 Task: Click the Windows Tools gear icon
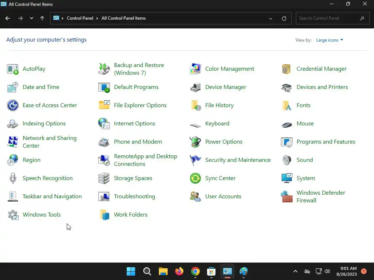(x=13, y=215)
